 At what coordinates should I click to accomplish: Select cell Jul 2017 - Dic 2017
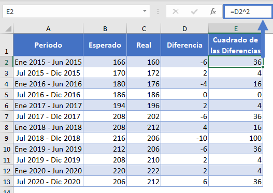pyautogui.click(x=48, y=116)
